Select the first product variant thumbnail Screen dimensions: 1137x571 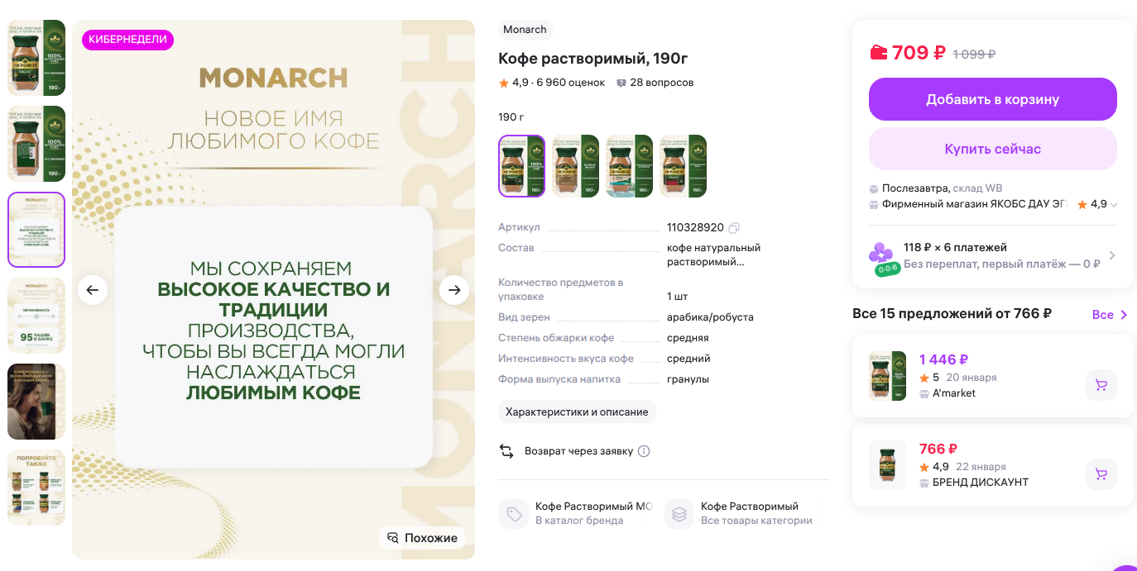pos(522,166)
